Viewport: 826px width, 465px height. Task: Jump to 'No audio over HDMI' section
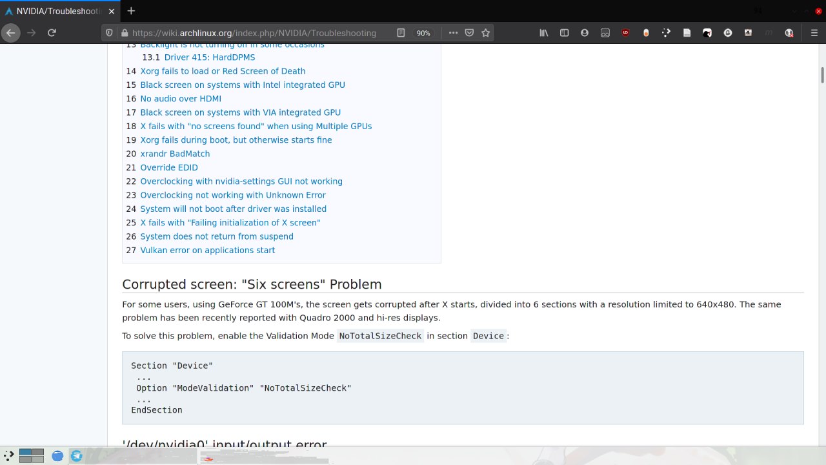tap(181, 99)
